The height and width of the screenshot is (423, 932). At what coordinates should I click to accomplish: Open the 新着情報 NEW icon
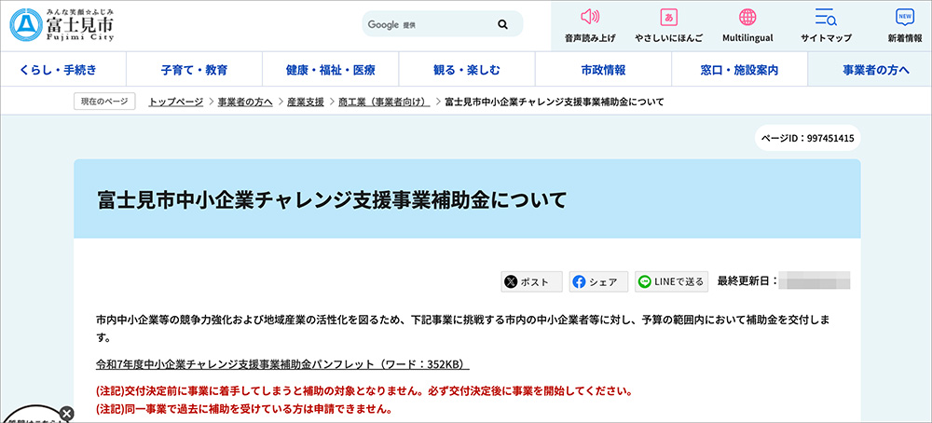[x=905, y=17]
